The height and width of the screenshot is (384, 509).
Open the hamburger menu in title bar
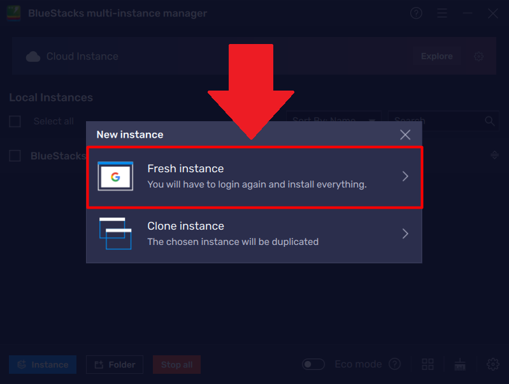(442, 13)
